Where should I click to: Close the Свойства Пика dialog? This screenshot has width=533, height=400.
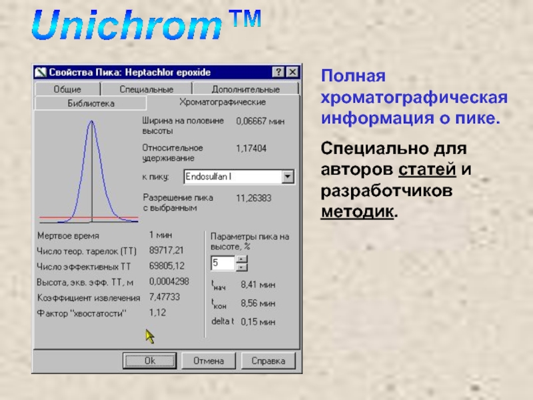[292, 72]
